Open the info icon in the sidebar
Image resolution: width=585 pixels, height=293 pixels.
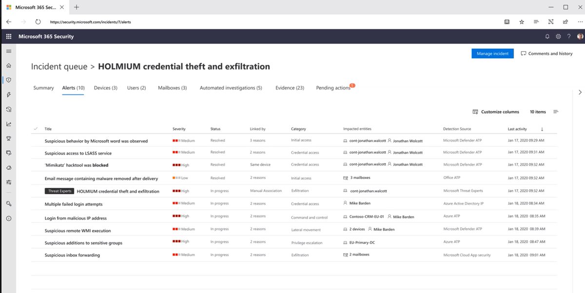coord(8,218)
